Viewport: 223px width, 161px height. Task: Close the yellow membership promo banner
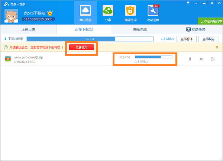point(217,47)
